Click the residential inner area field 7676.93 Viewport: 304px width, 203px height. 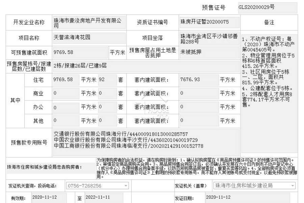tap(199, 80)
